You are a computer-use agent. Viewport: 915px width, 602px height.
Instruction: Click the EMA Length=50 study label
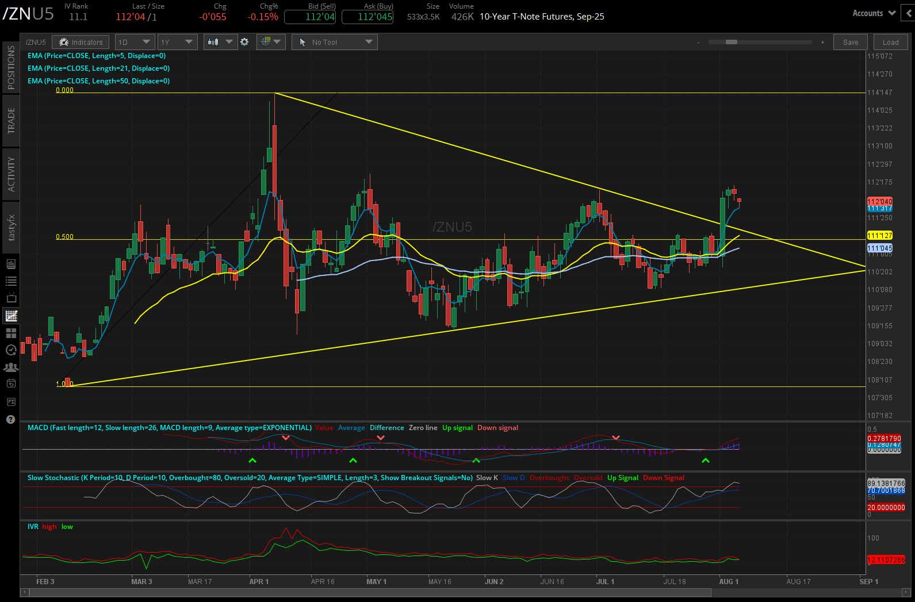[x=98, y=81]
